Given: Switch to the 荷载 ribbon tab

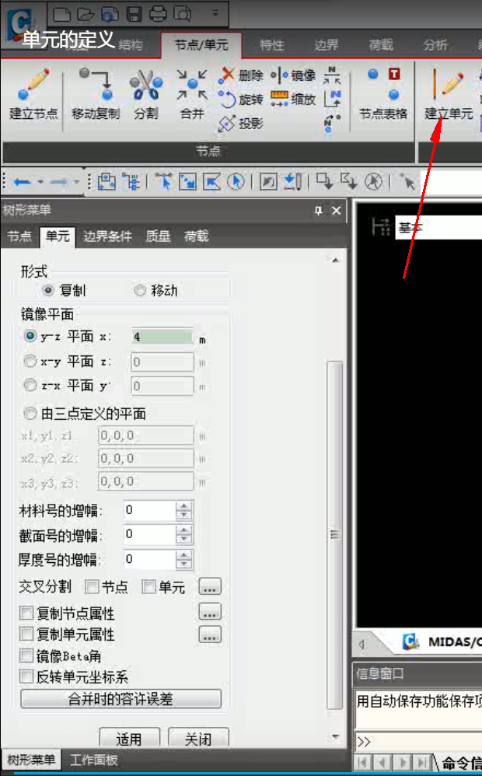Looking at the screenshot, I should [x=381, y=45].
